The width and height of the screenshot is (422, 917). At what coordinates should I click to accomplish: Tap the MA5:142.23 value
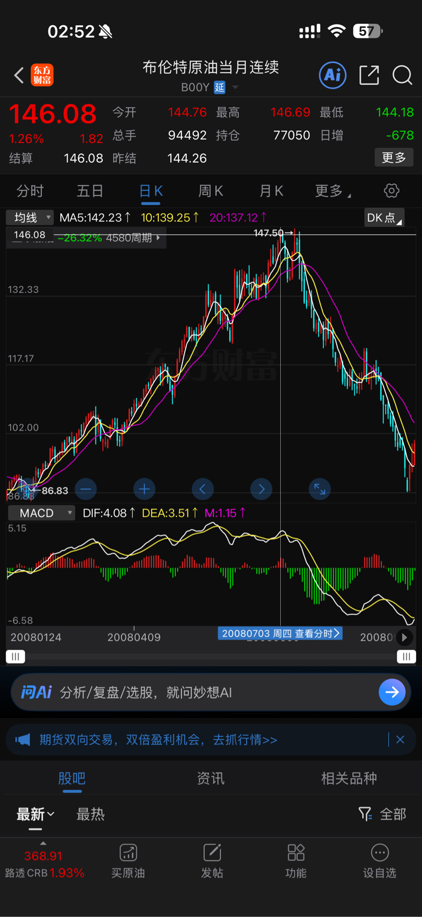coord(95,218)
